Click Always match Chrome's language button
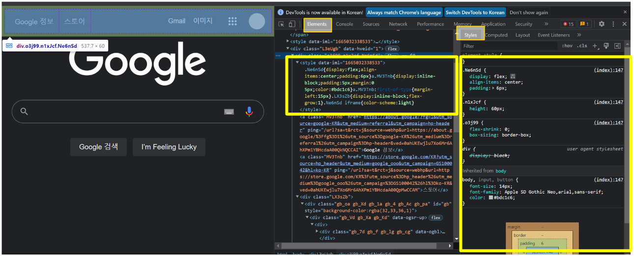Viewport: 634px width, 256px height. click(404, 12)
